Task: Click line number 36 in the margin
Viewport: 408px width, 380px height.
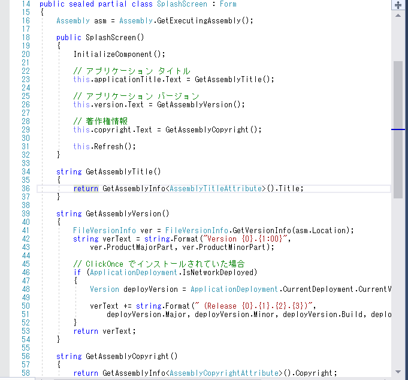Action: point(26,188)
